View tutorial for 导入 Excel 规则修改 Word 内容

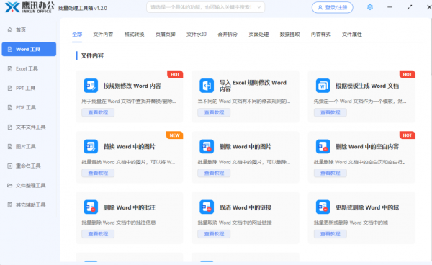tap(214, 112)
